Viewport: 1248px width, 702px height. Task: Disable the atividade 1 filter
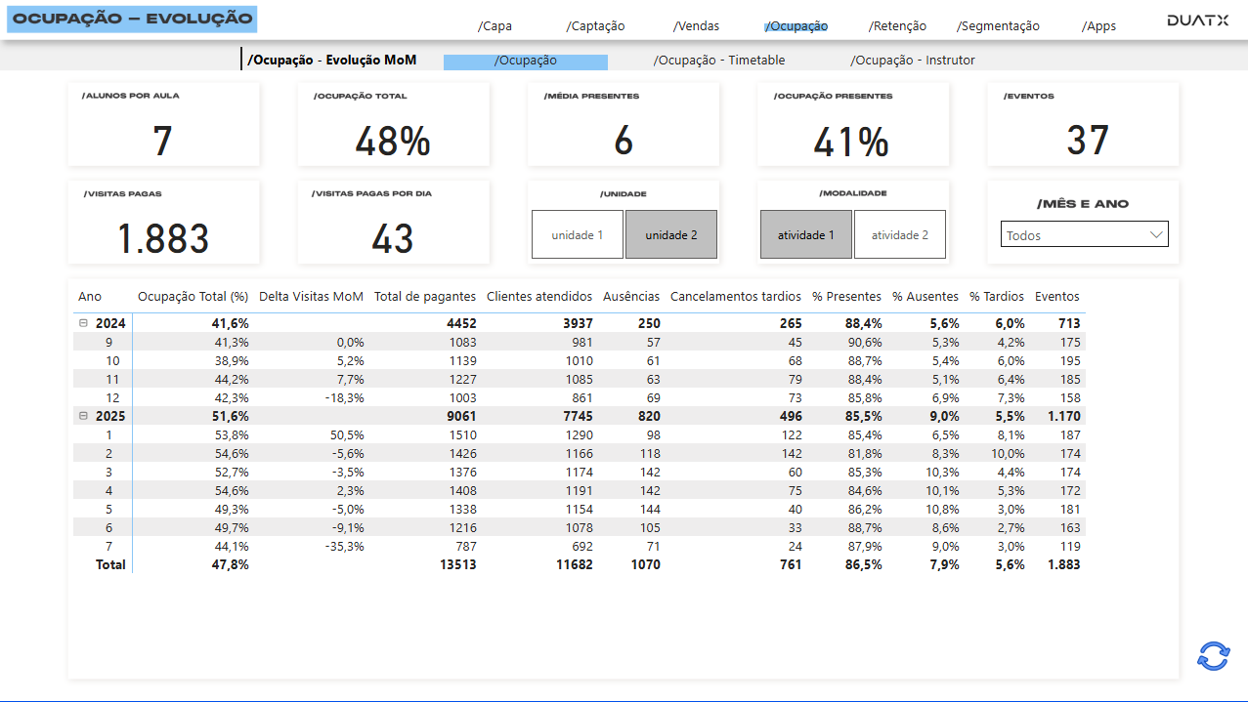point(805,233)
